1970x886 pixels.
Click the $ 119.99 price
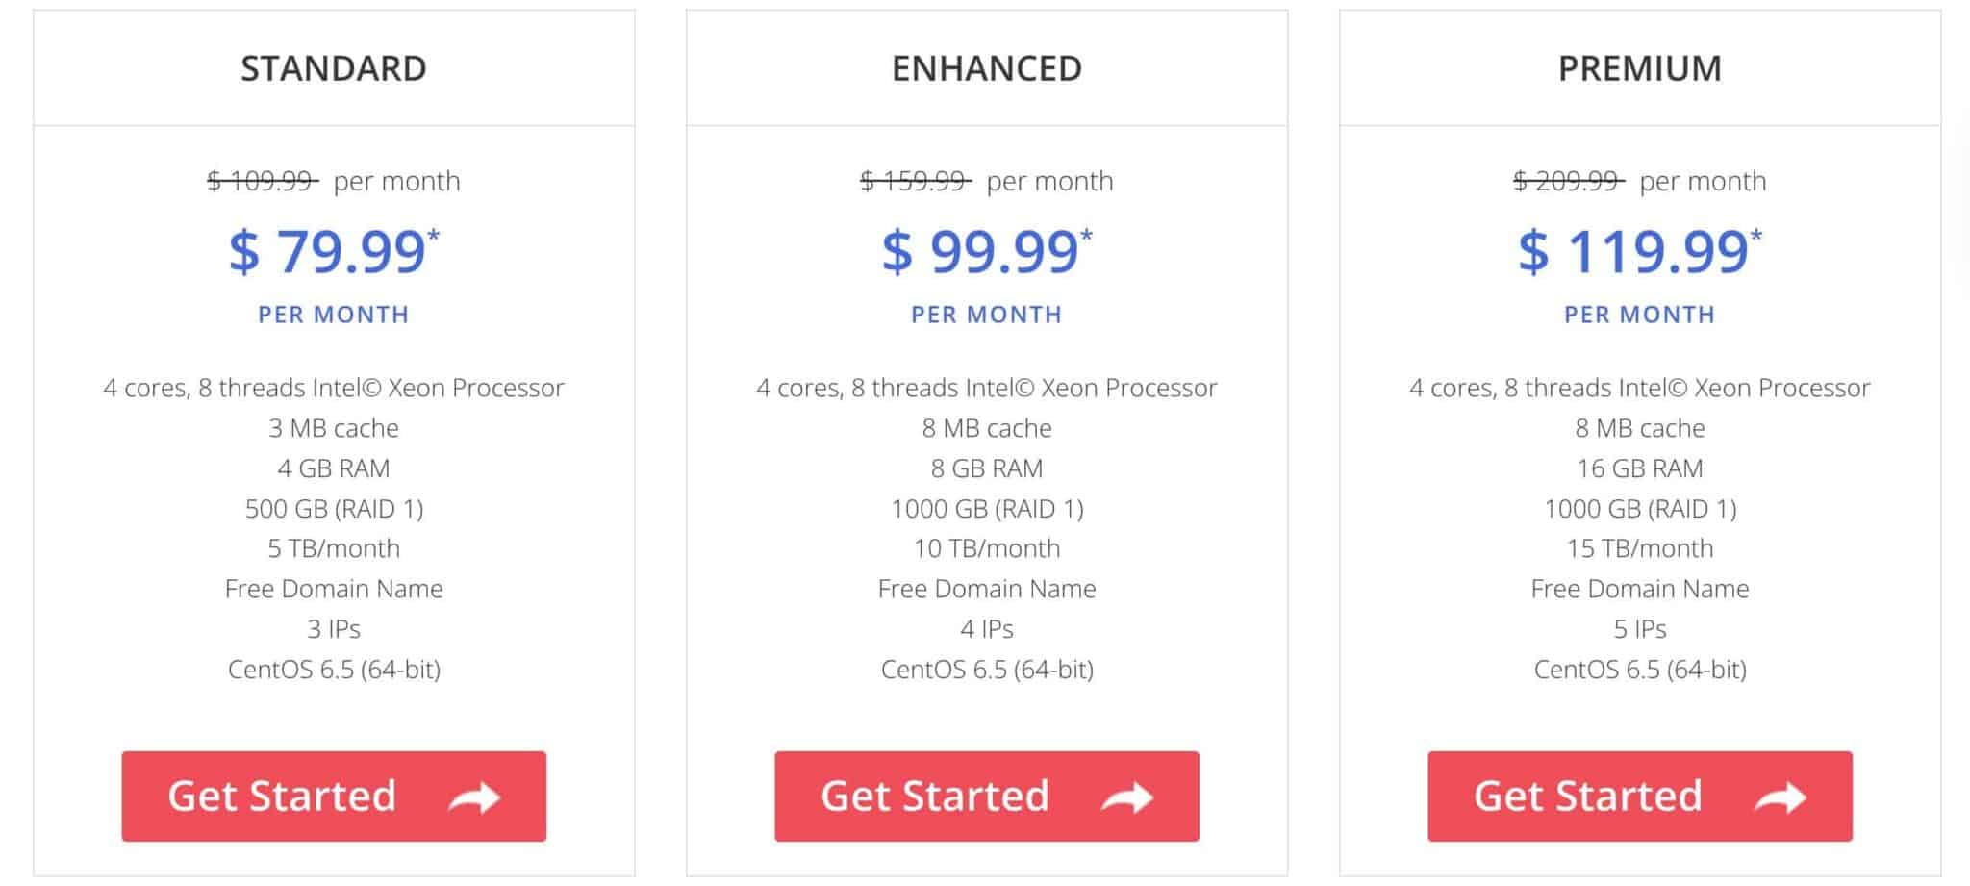tap(1632, 252)
